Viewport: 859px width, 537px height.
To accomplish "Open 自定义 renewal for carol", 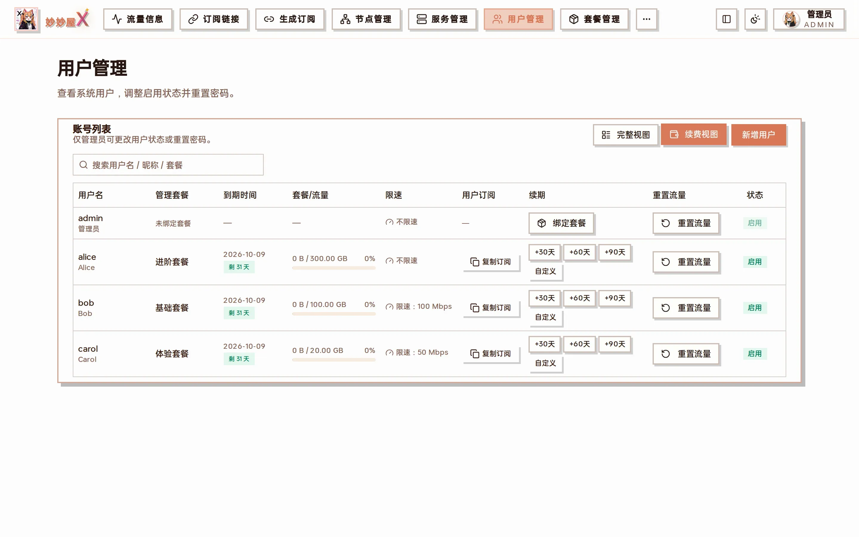I will click(546, 363).
